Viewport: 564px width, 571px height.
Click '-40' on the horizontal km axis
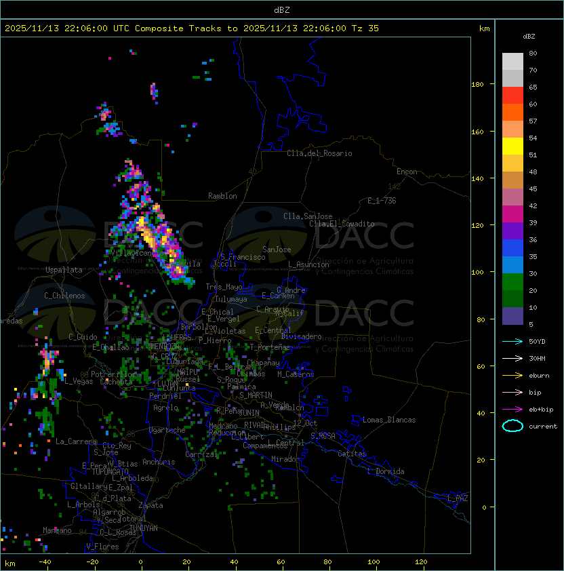pos(45,562)
